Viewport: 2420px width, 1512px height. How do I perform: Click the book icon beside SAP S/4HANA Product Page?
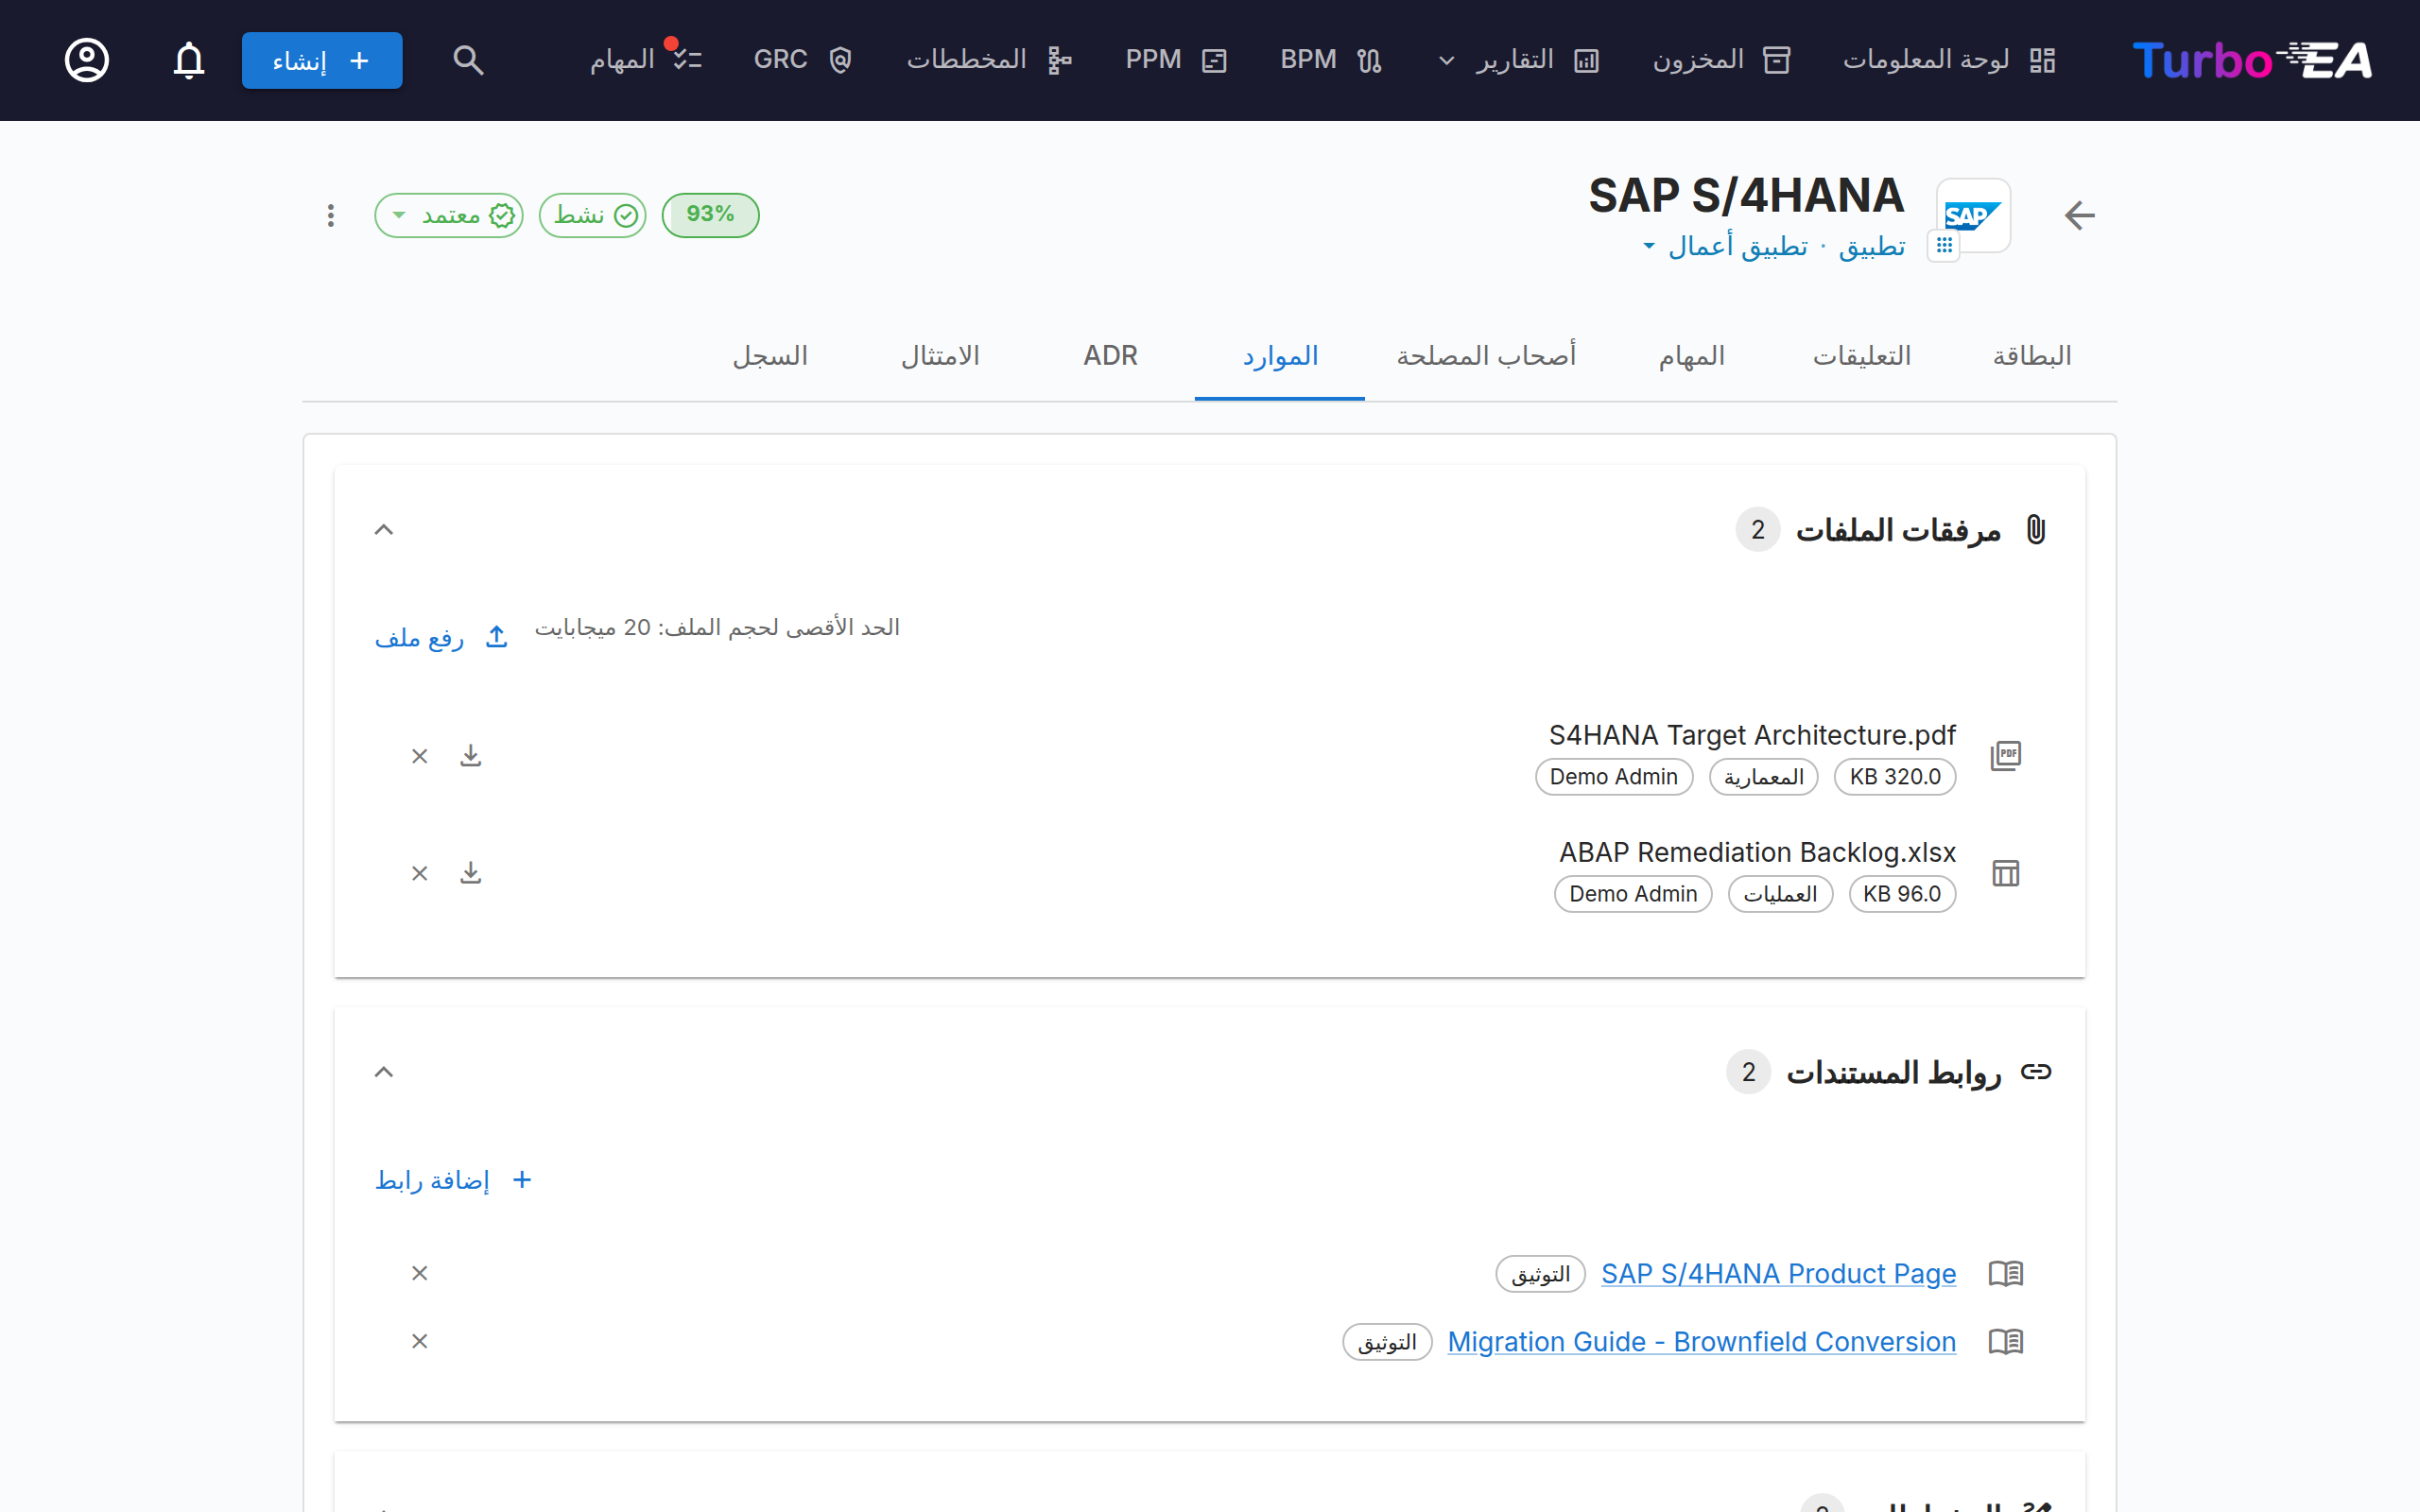point(2006,1273)
